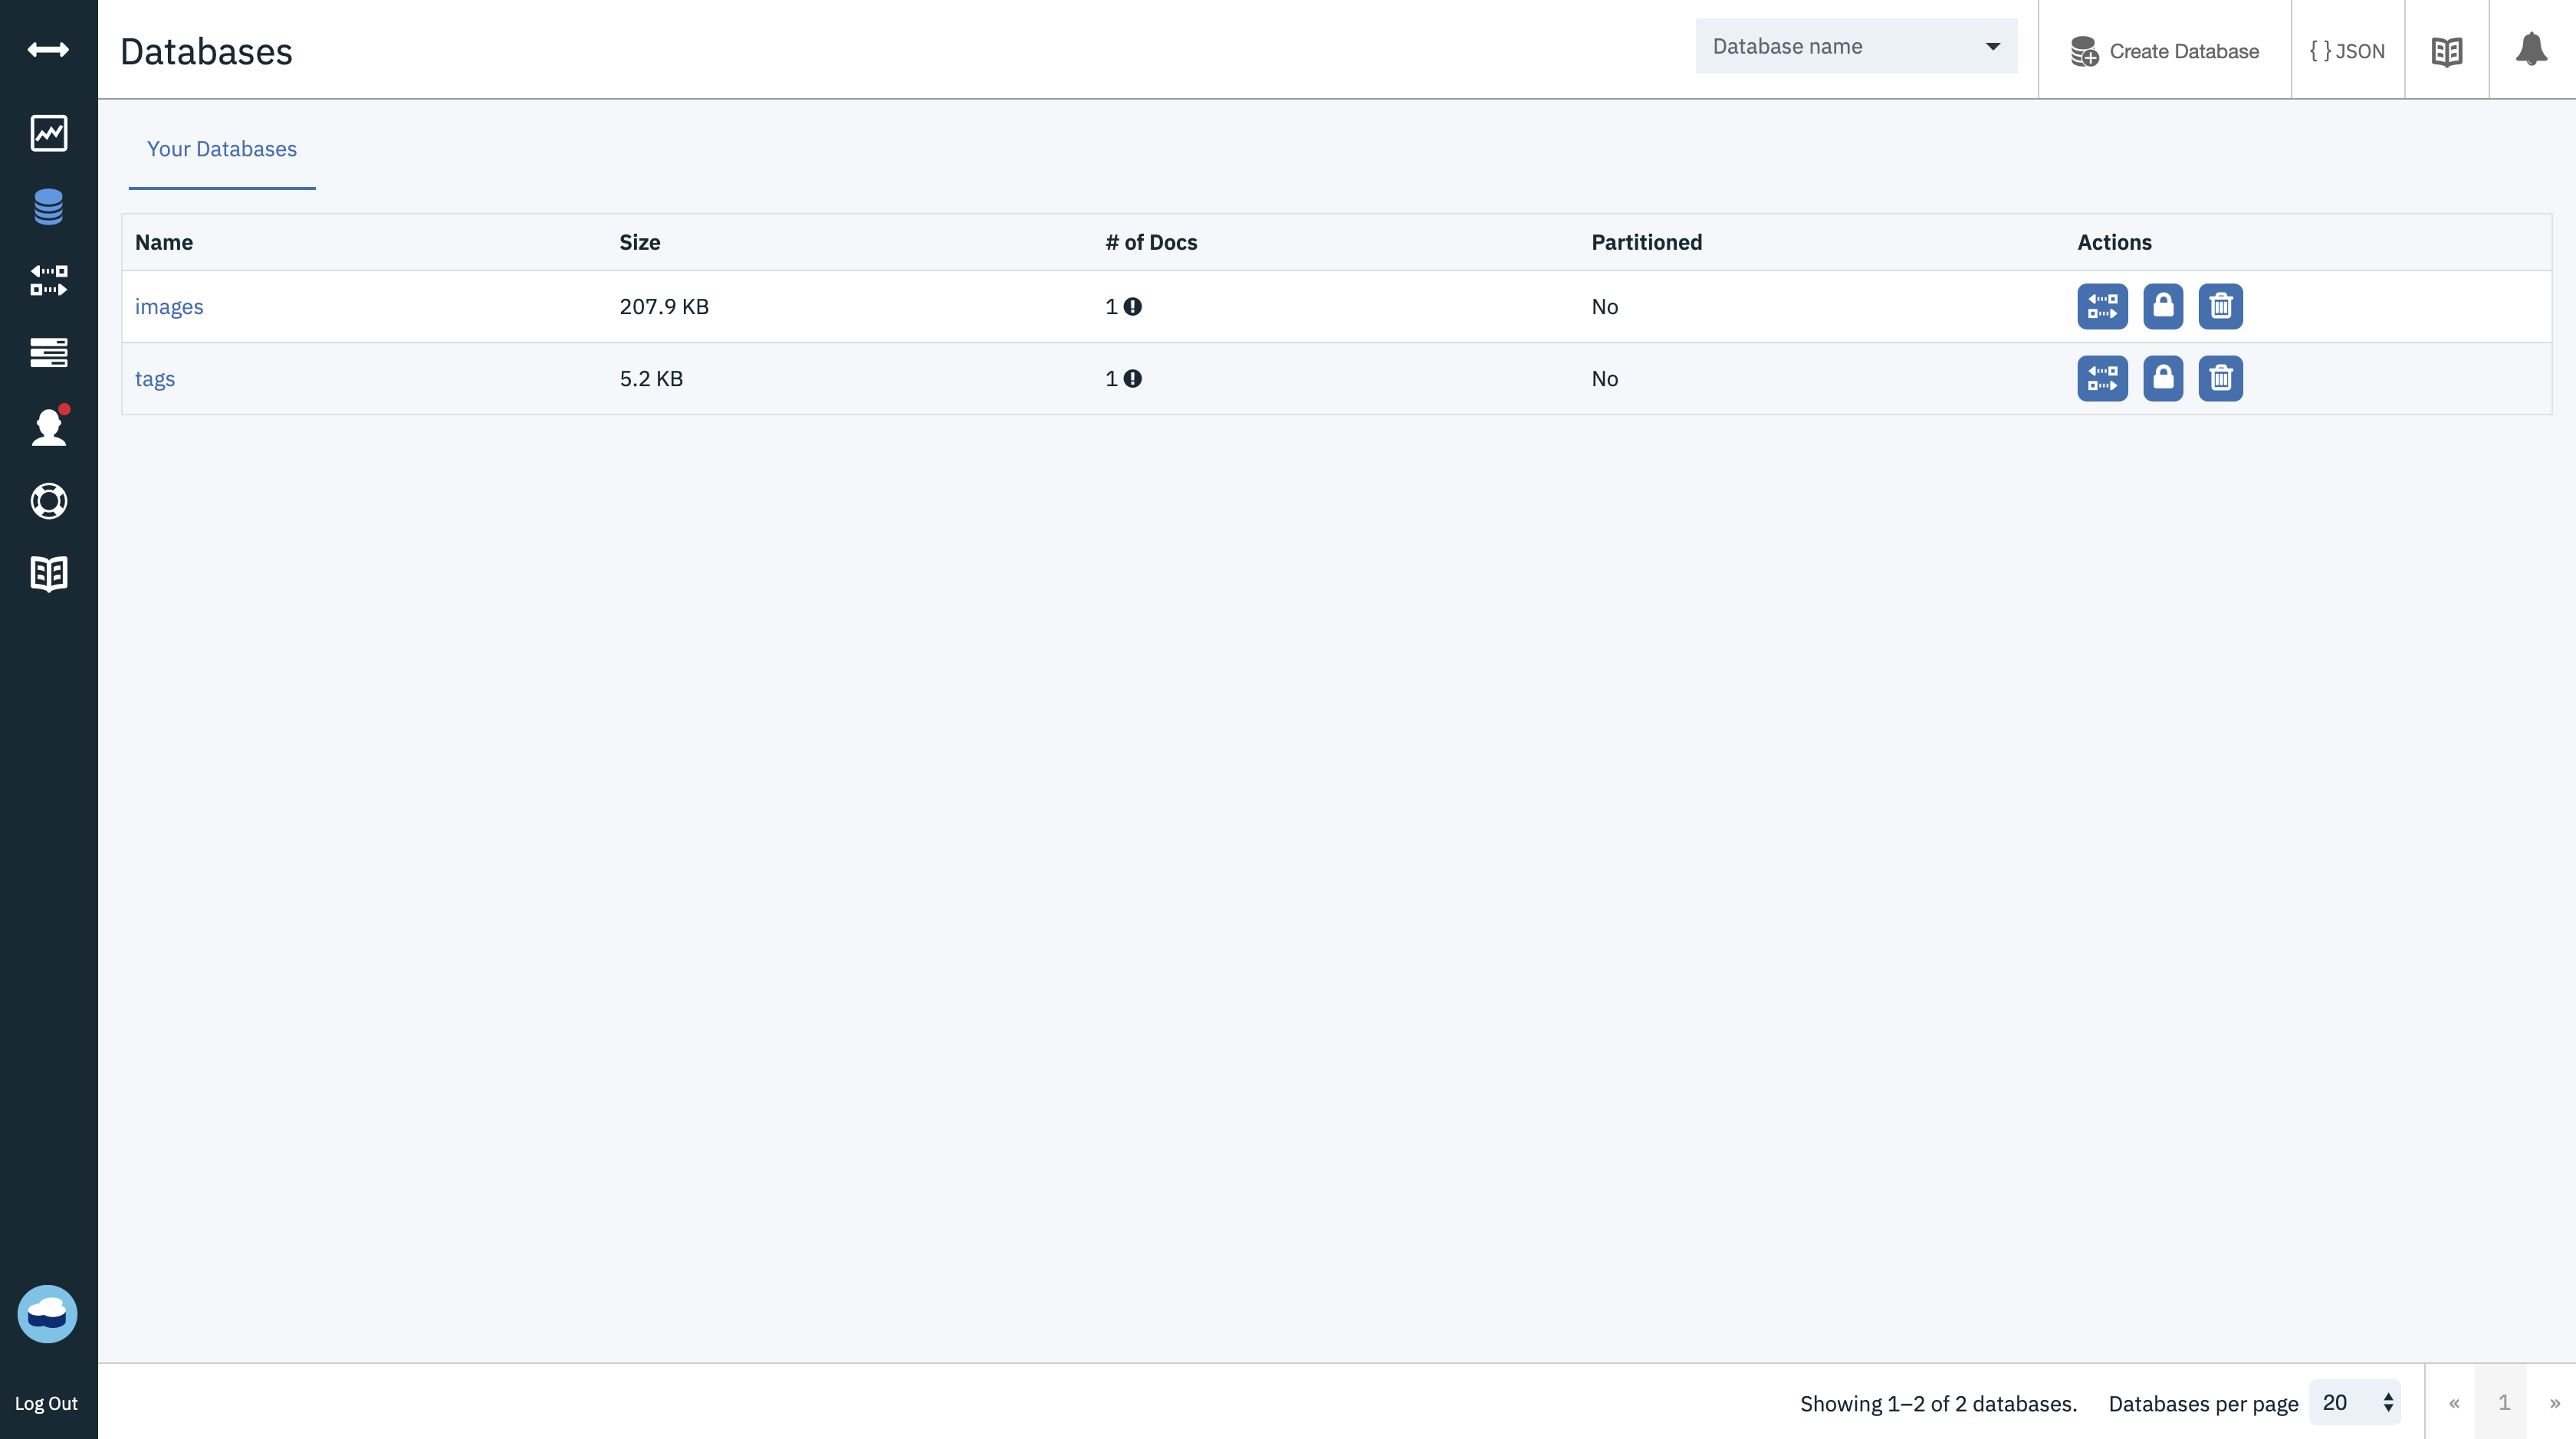Click the sidebar collapse arrows icon
2576x1439 pixels.
[48, 50]
